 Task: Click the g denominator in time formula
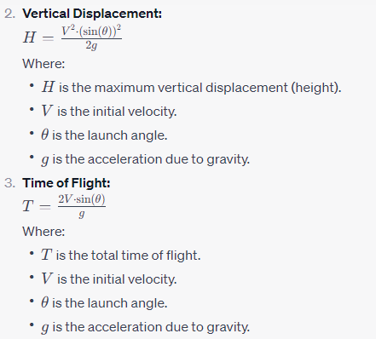pyautogui.click(x=82, y=214)
